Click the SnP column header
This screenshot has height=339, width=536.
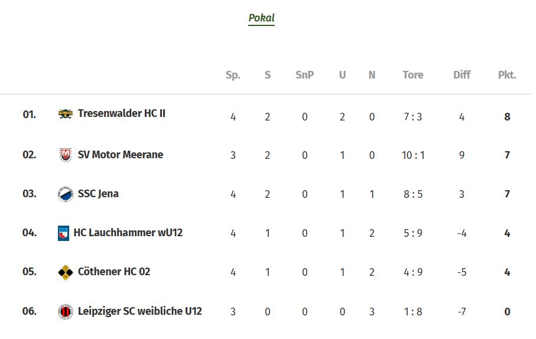(304, 75)
